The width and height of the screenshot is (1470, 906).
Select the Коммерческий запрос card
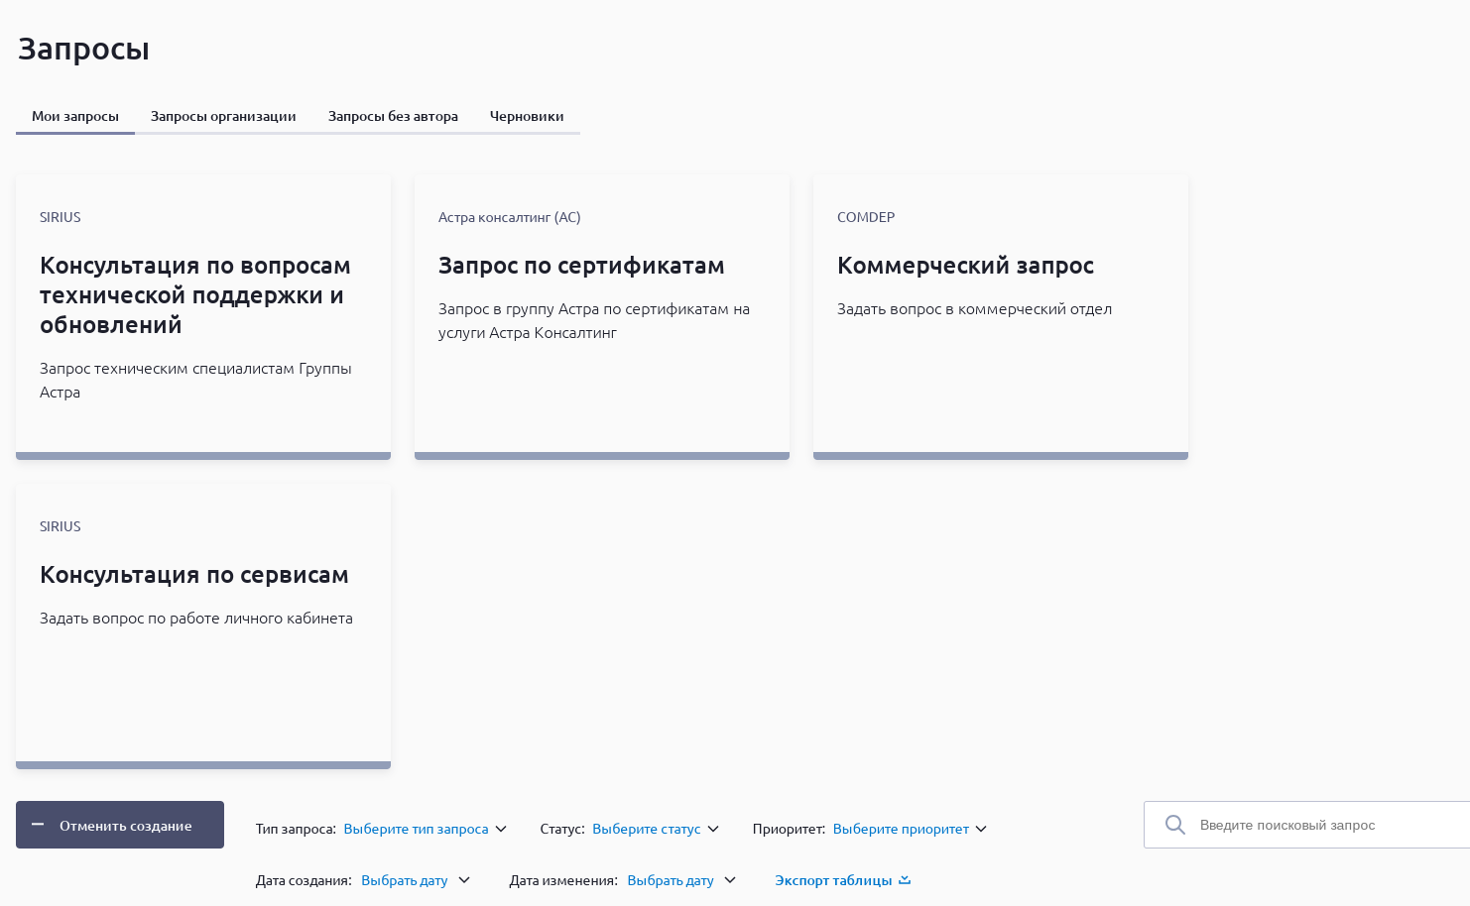(1001, 316)
